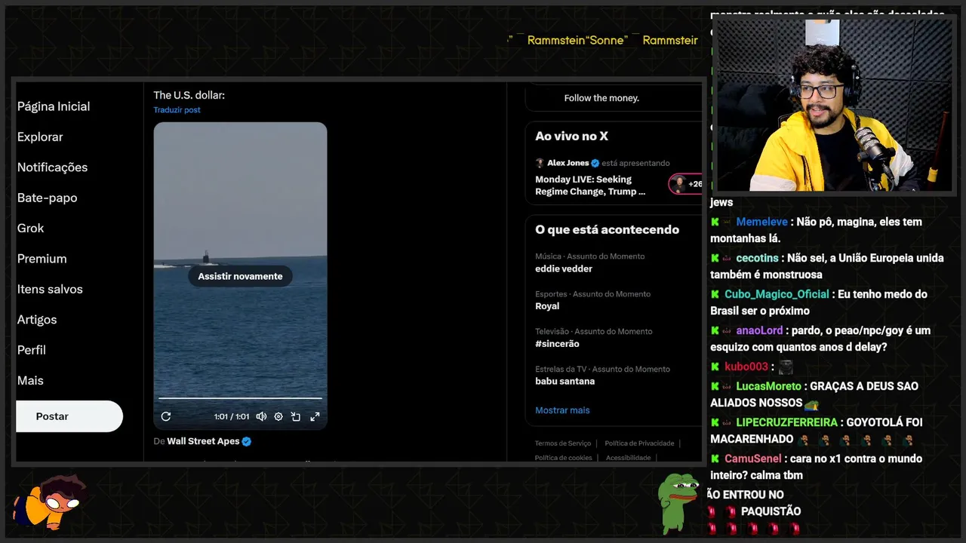
Task: Click Alex Jones verified badge
Action: (x=595, y=163)
